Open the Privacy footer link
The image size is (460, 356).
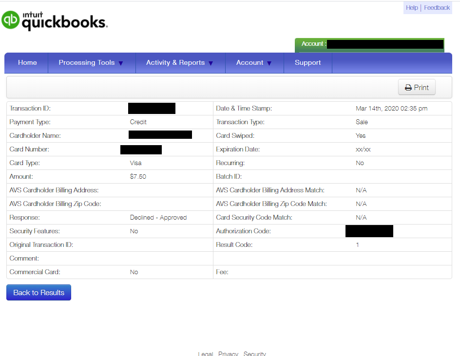pos(228,354)
